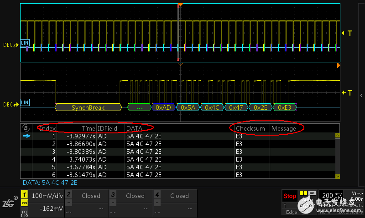The height and width of the screenshot is (218, 365).
Task: Click the LIN label in upper waveform
Action: [25, 43]
